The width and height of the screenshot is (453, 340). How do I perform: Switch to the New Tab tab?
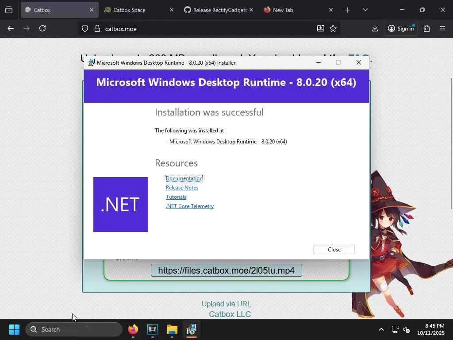(299, 10)
